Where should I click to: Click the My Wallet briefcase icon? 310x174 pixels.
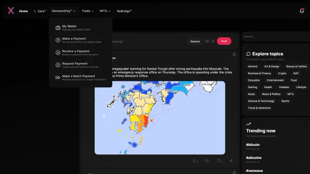[58, 28]
